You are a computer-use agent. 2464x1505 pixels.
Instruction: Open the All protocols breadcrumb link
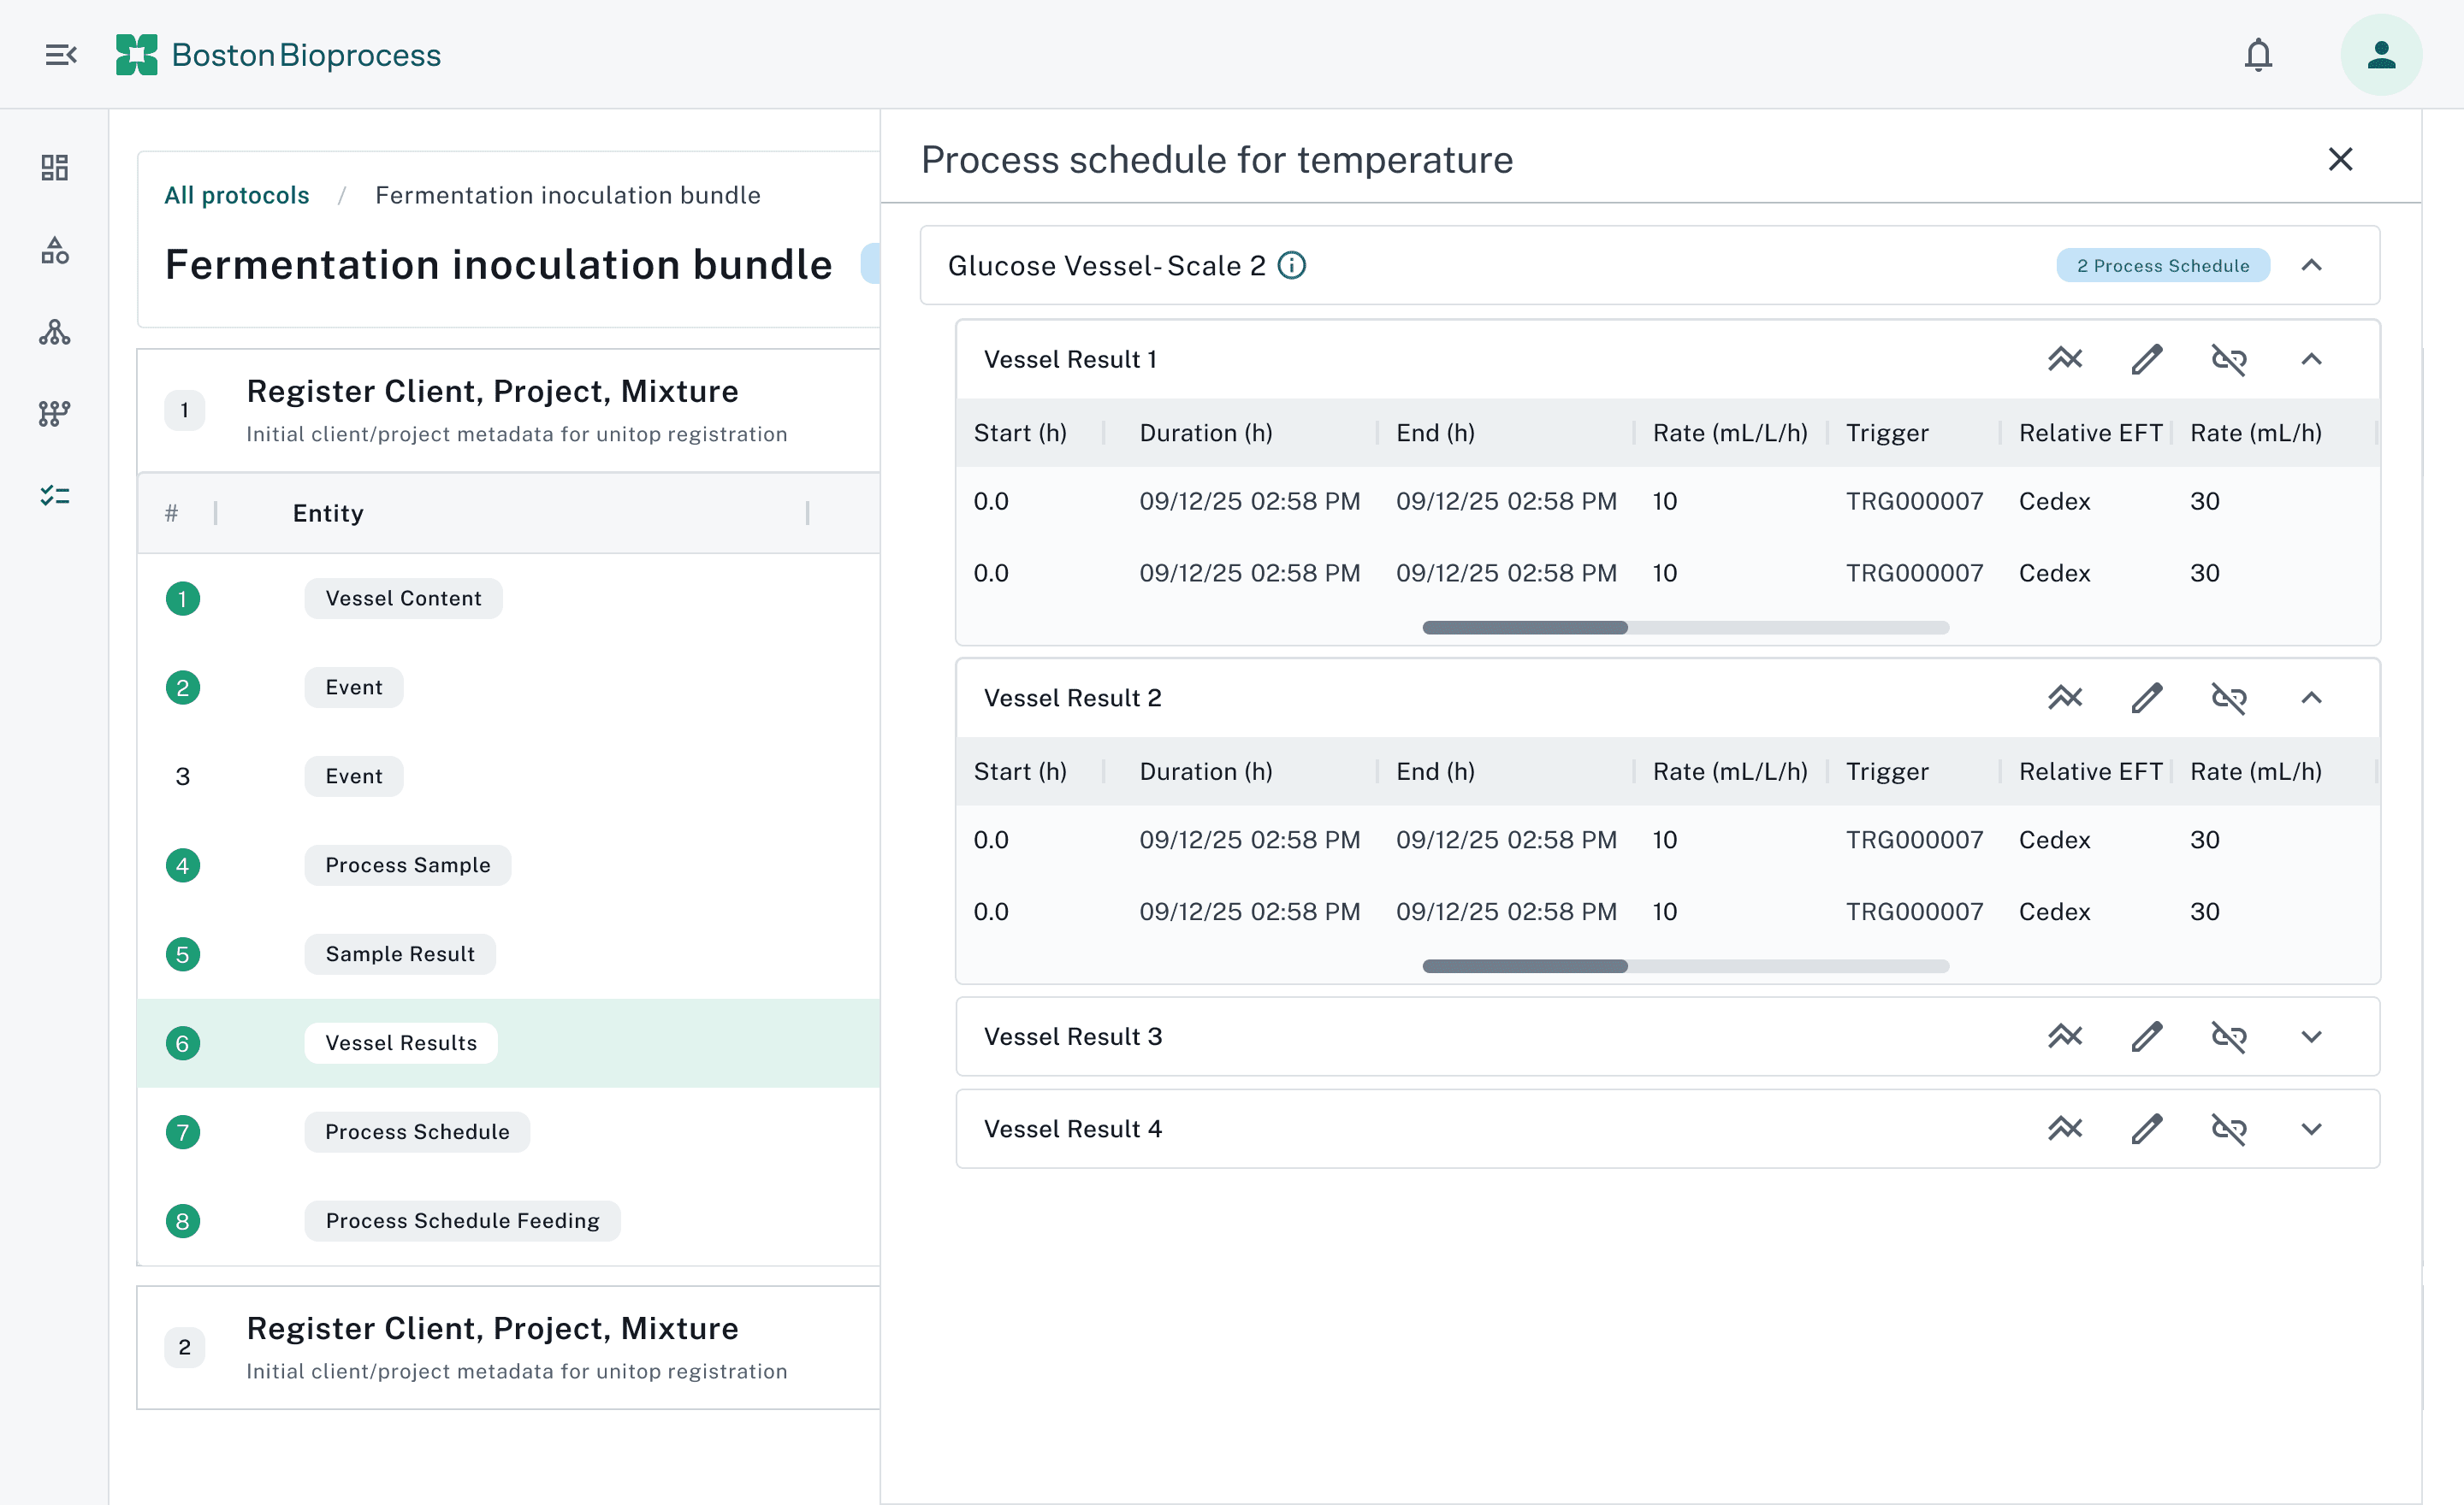point(236,195)
